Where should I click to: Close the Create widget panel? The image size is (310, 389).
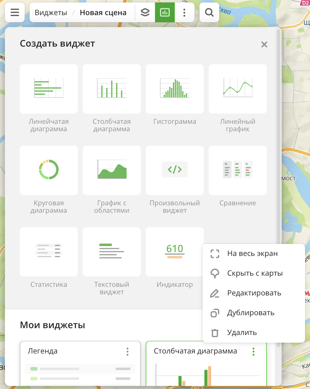point(264,44)
